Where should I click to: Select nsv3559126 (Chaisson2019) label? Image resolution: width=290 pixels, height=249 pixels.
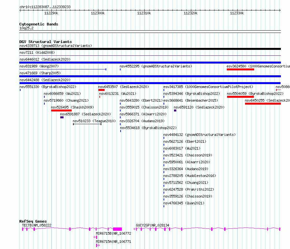click(188, 196)
